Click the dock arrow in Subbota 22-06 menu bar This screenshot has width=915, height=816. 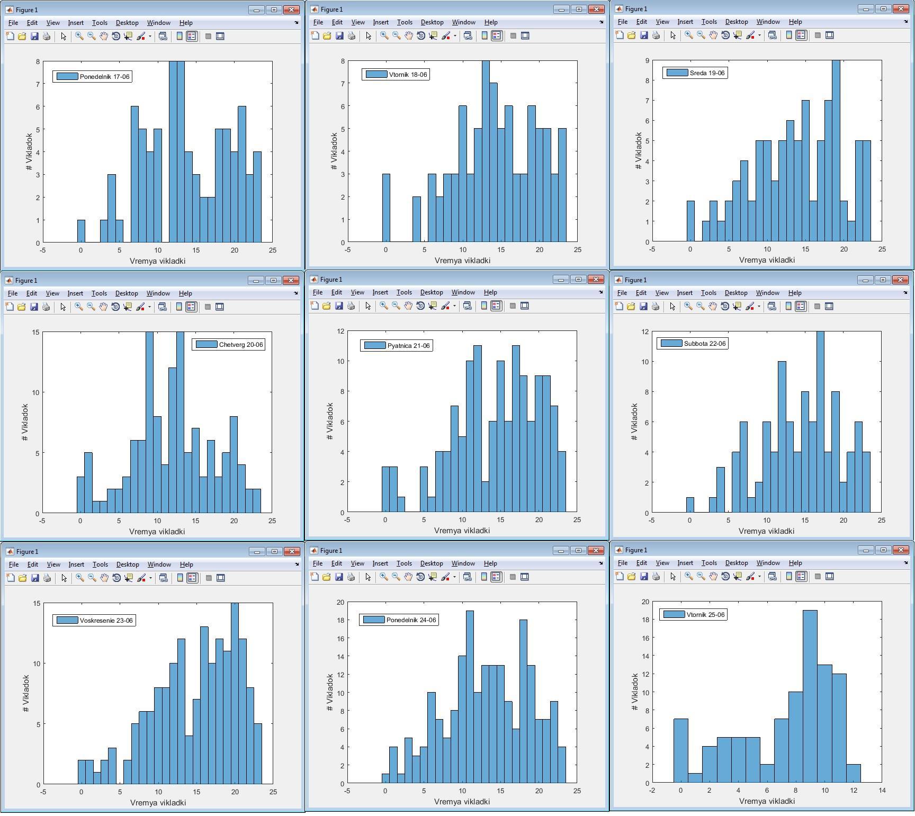[905, 293]
